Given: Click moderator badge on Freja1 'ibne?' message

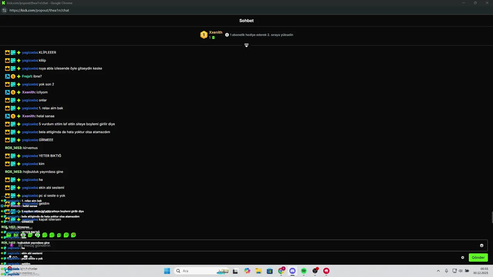Looking at the screenshot, I should pyautogui.click(x=7, y=76).
